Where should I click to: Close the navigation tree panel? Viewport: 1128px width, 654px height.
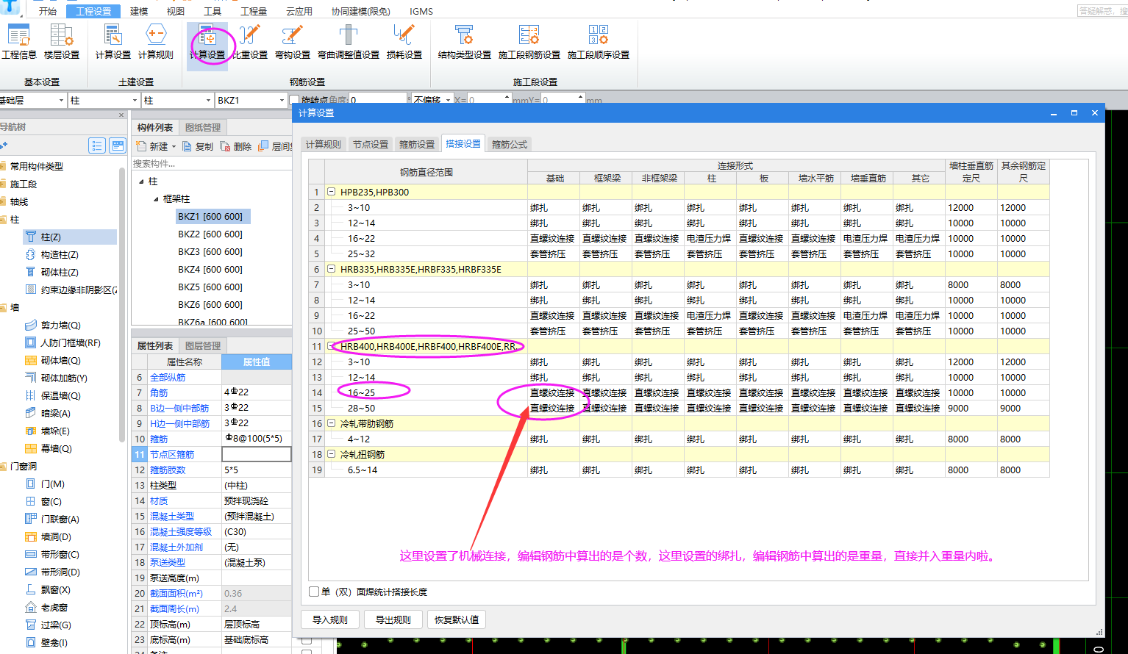click(x=121, y=115)
